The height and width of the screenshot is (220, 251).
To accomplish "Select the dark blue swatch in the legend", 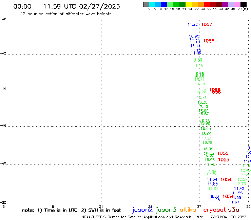I will pos(164,4).
